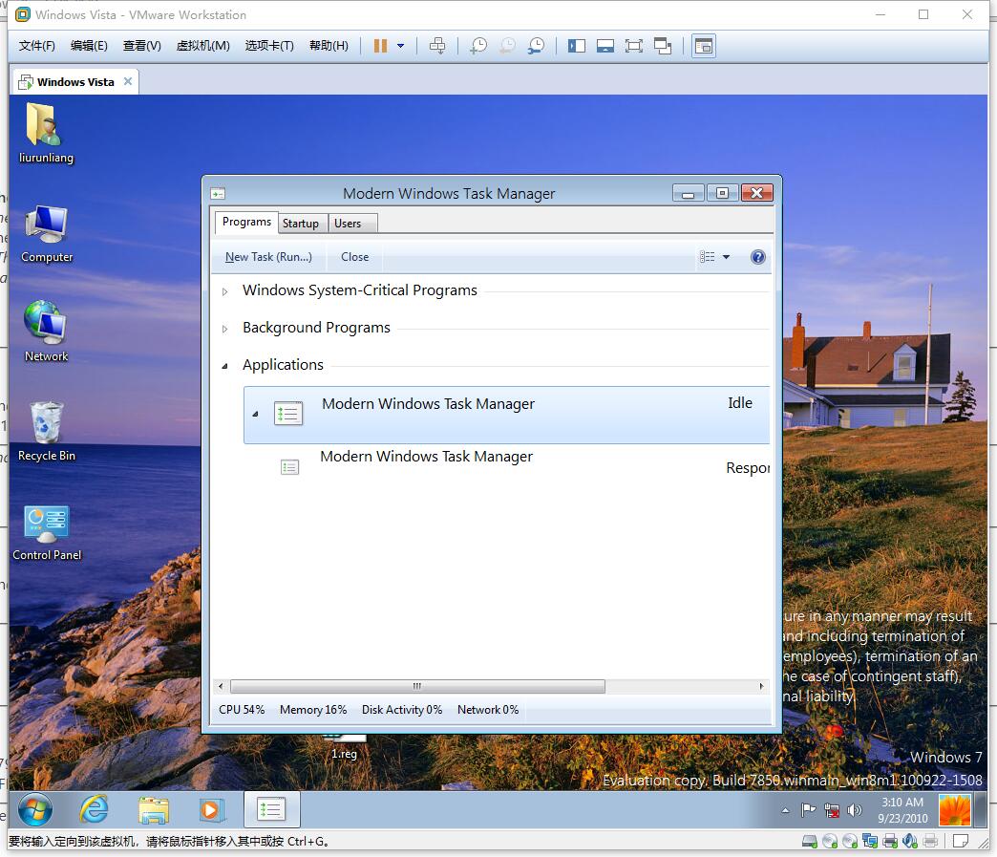Open the 编辑(E) menu

point(89,46)
